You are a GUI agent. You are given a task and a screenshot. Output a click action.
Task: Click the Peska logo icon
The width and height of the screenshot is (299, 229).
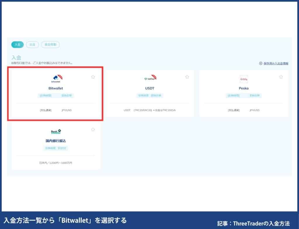(244, 79)
